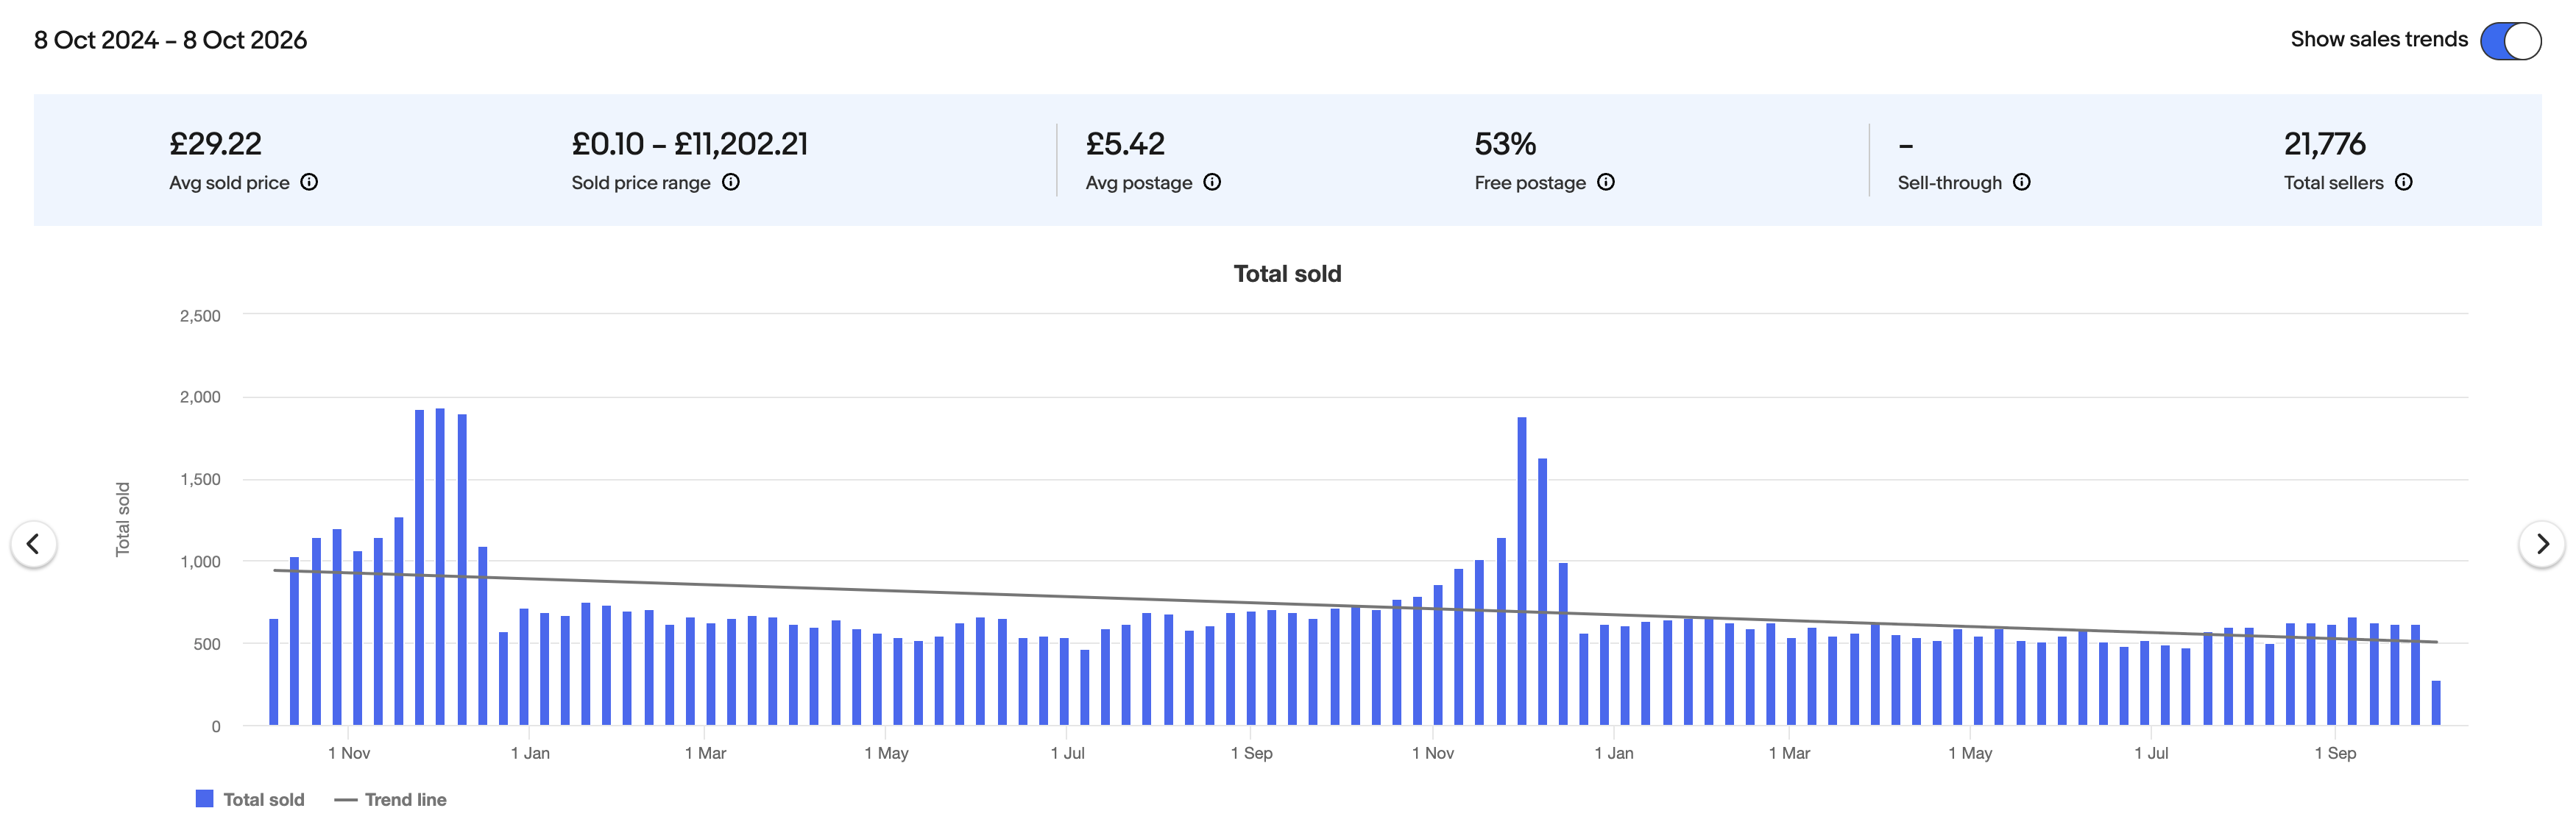The image size is (2576, 836).
Task: Click the first 1 Jan x-axis label
Action: point(530,753)
